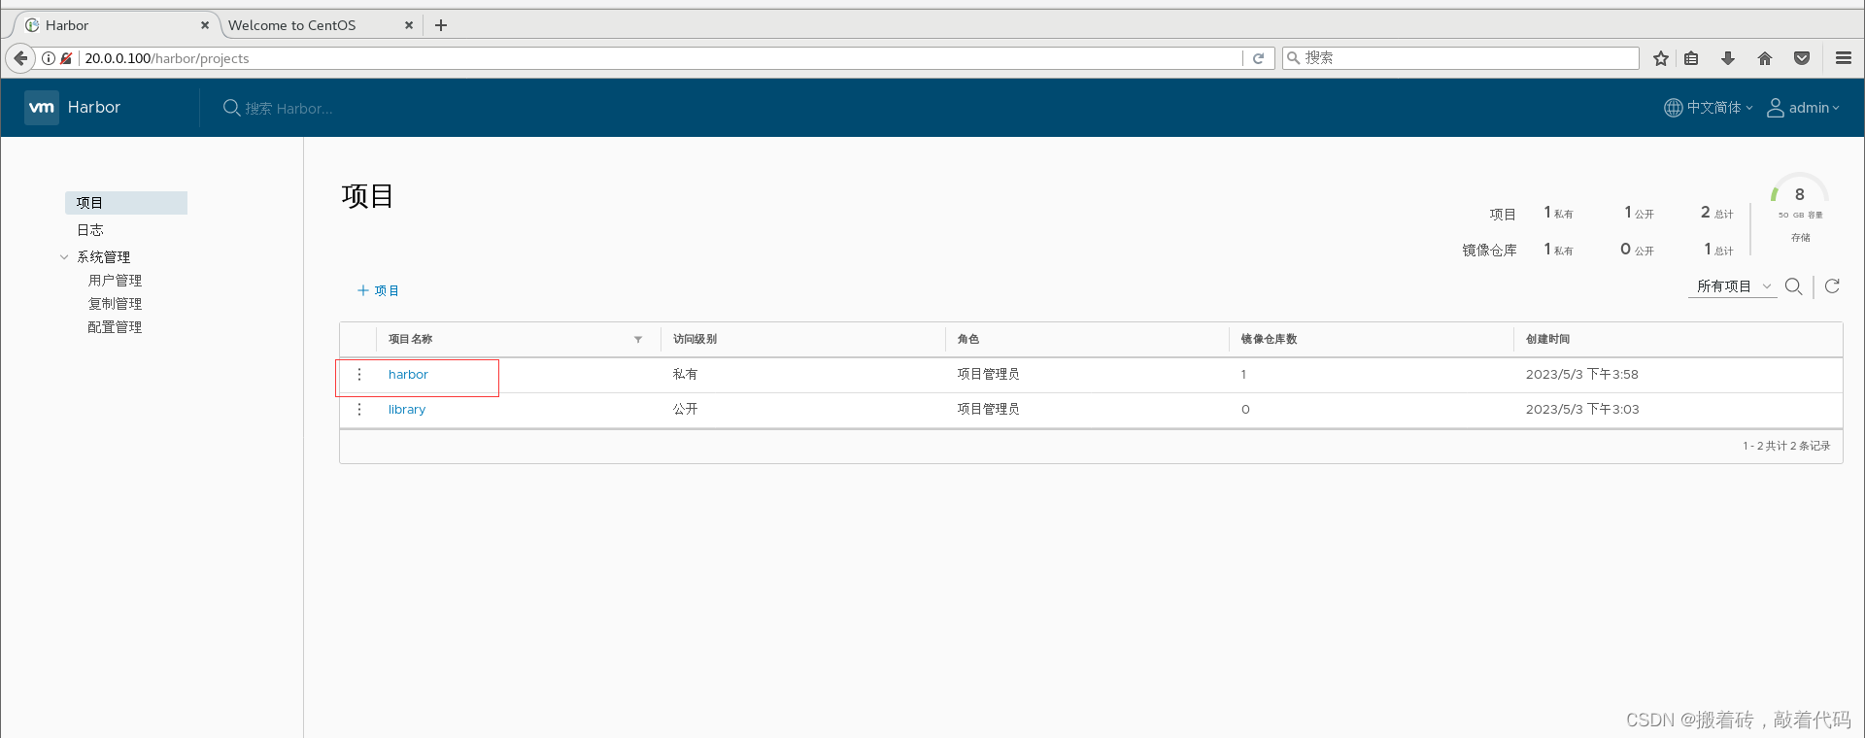The image size is (1865, 738).
Task: Click the Harbor title in header
Action: (94, 108)
